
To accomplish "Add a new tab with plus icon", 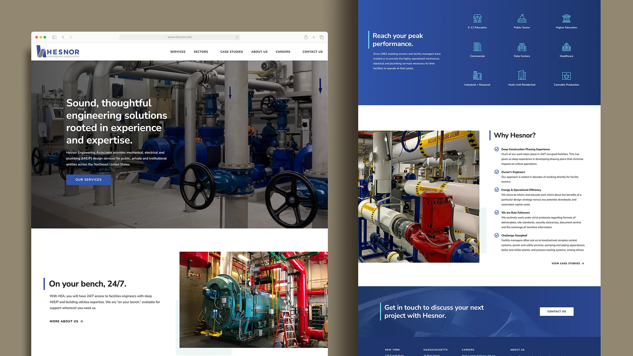I will pyautogui.click(x=314, y=37).
